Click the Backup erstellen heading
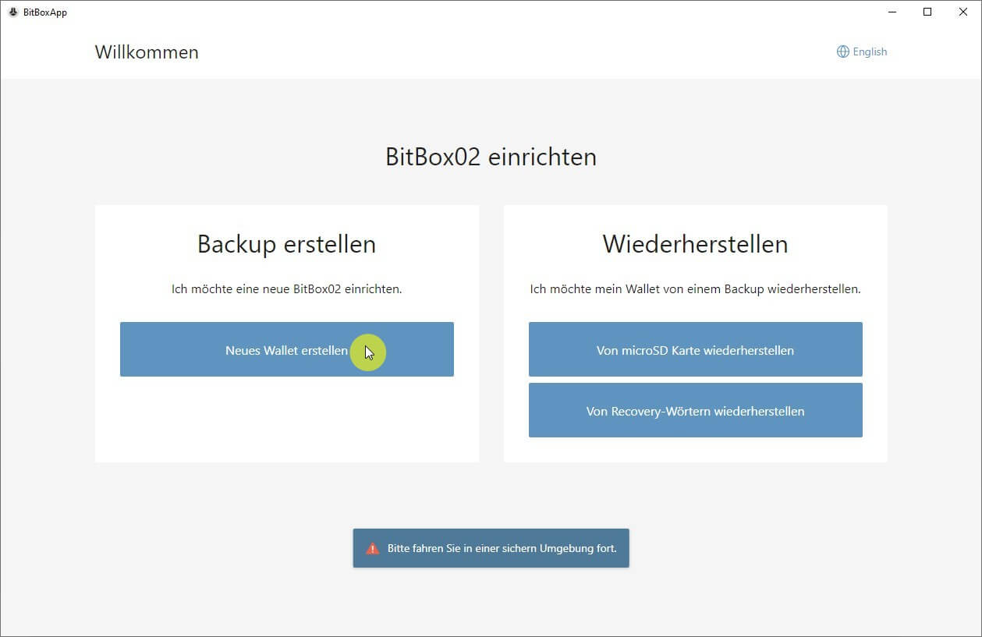The height and width of the screenshot is (637, 982). 286,244
